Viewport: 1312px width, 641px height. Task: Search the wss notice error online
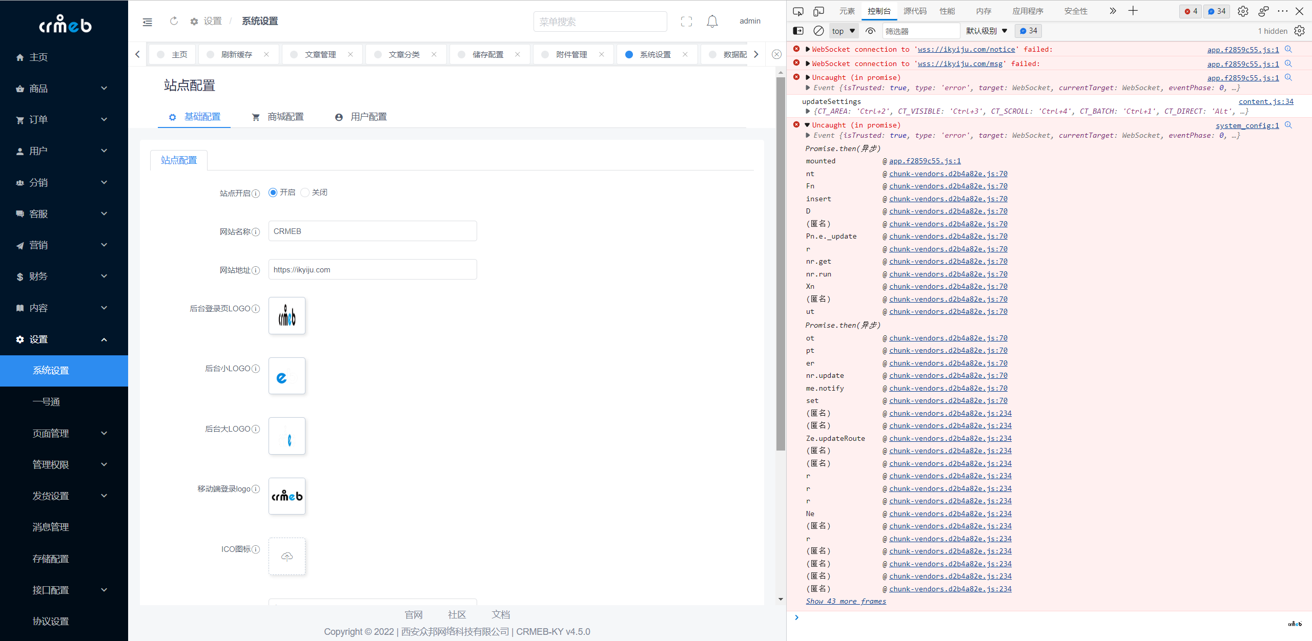click(1288, 49)
